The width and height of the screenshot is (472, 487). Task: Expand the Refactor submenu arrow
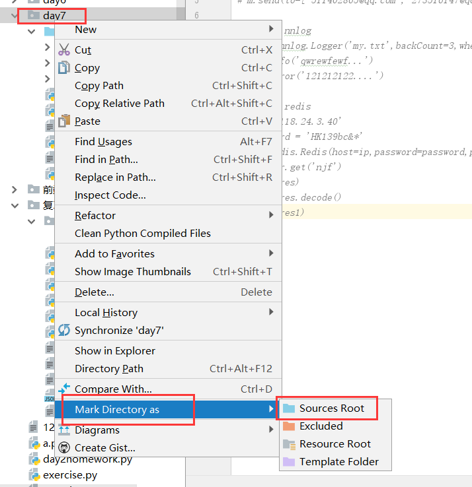271,215
